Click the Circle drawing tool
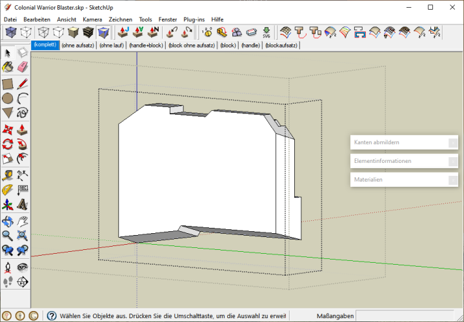Image resolution: width=464 pixels, height=322 pixels. click(8, 99)
